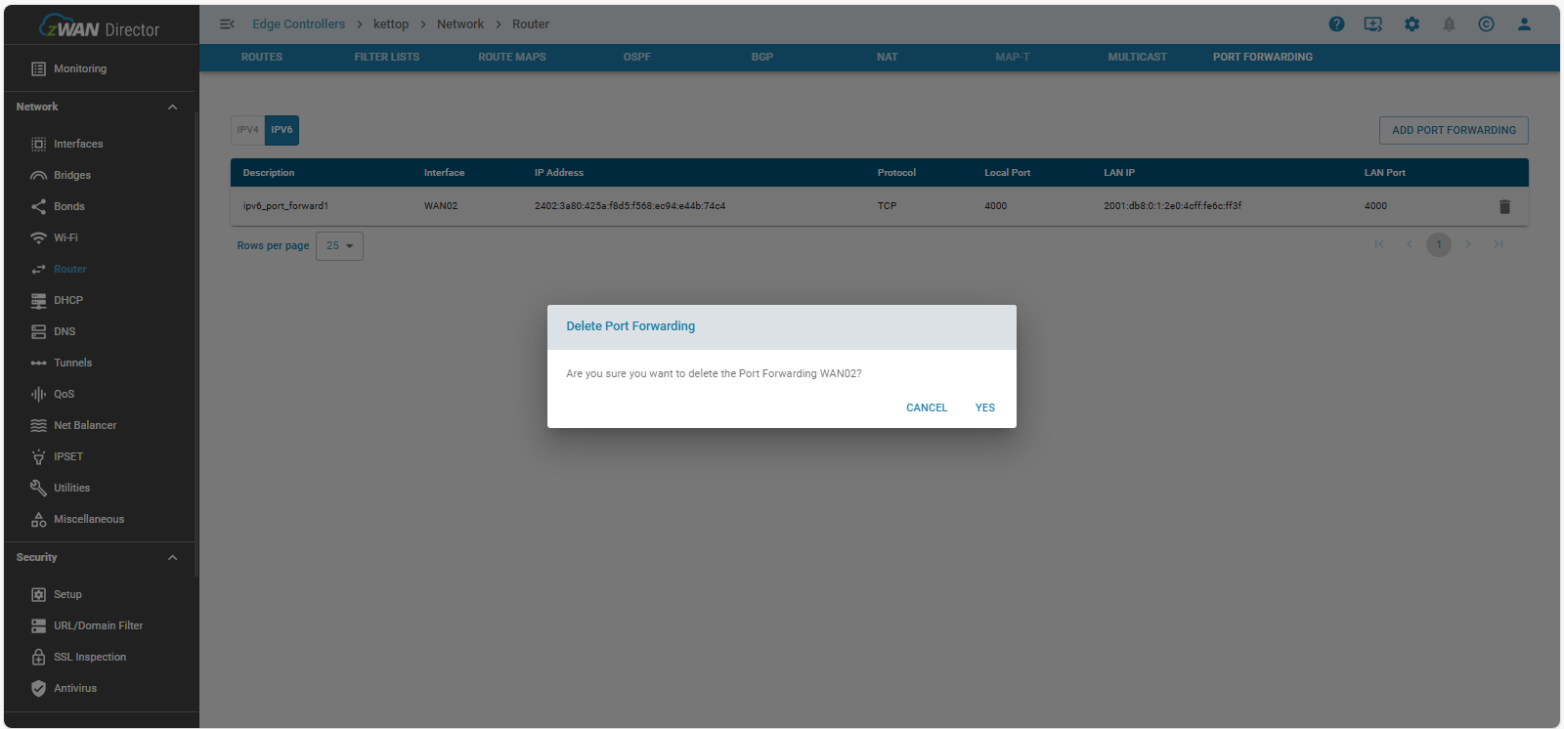This screenshot has height=729, width=1564.
Task: Collapse sidebar with the hamburger menu icon
Action: pos(227,24)
